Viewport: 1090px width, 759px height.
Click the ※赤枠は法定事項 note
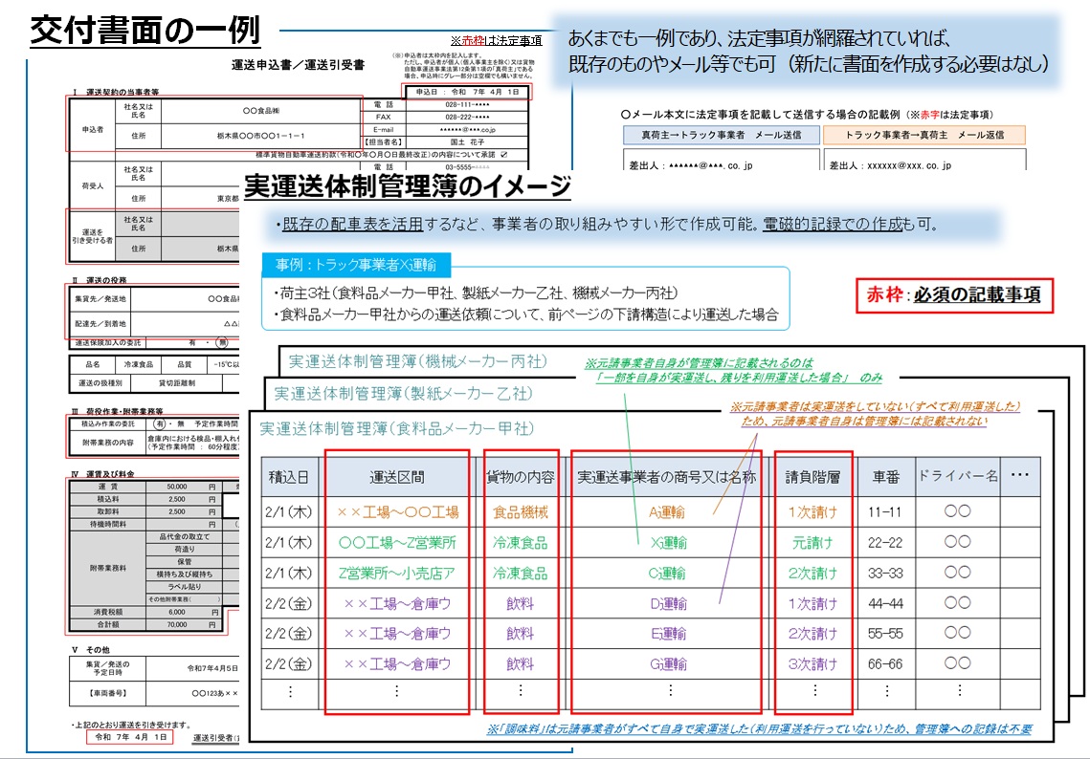coord(497,41)
